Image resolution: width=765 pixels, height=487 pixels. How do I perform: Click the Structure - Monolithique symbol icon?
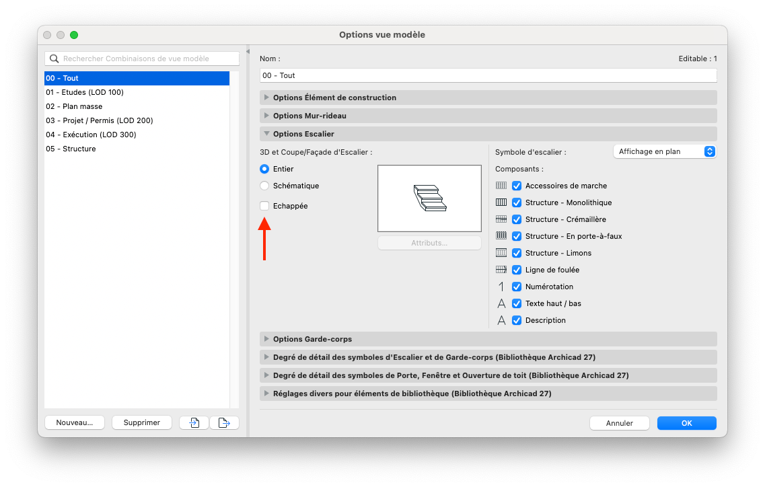(x=501, y=202)
